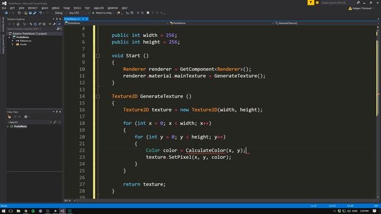This screenshot has width=381, height=214.
Task: Open the Debug configuration dropdown
Action: (x=60, y=13)
